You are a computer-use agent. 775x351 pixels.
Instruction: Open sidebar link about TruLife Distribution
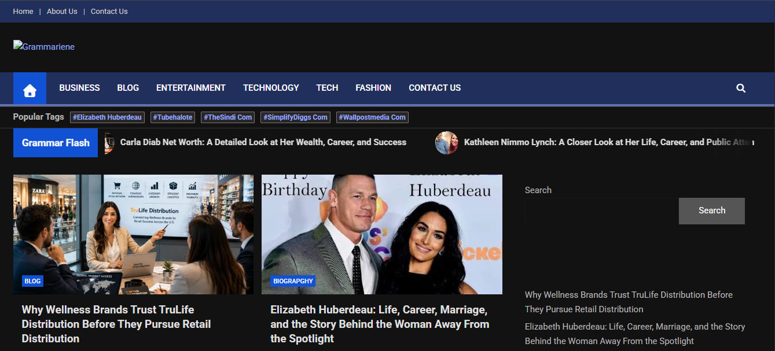(x=629, y=302)
